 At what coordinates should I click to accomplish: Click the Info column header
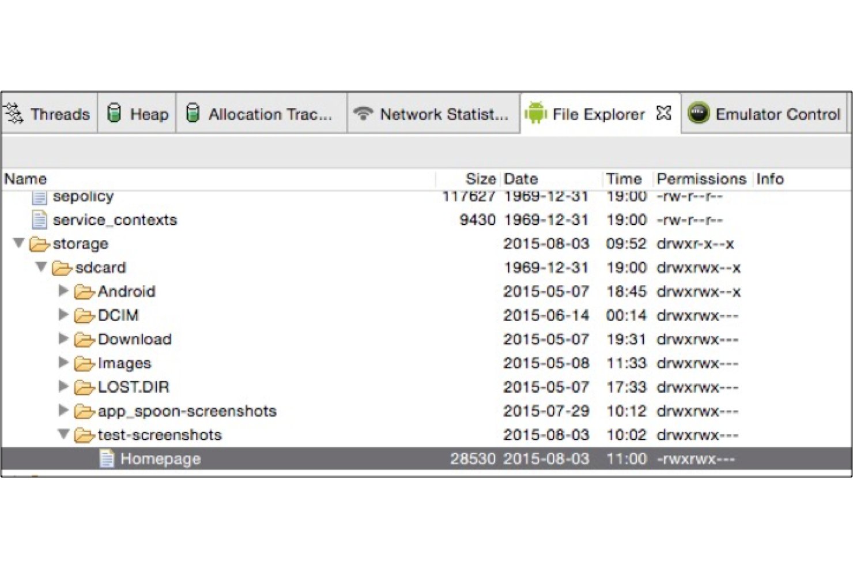tap(770, 179)
